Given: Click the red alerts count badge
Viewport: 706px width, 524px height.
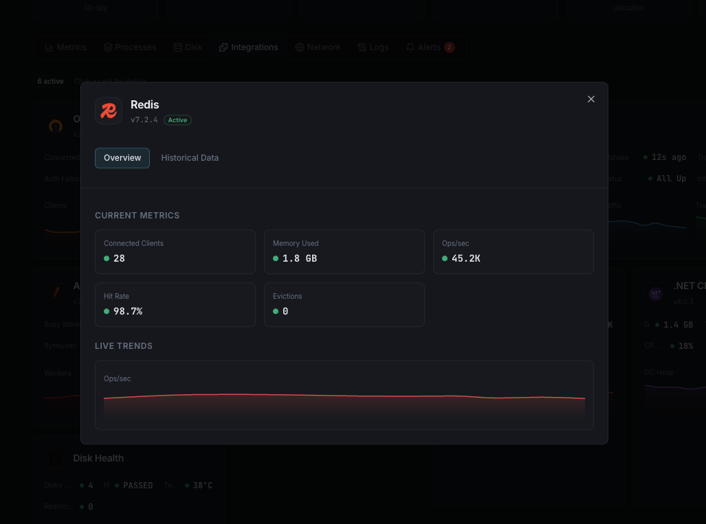Looking at the screenshot, I should [449, 47].
